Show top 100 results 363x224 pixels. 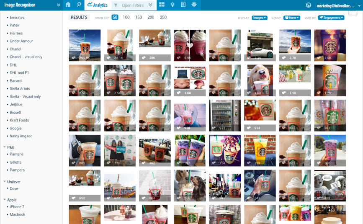[x=126, y=17]
